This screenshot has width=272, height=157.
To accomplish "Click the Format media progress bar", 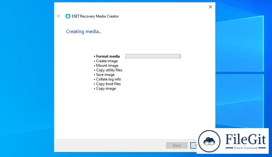I will (153, 56).
